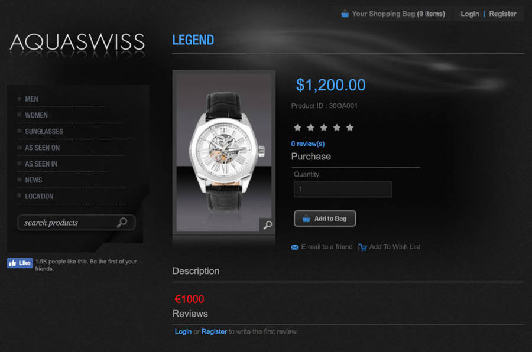Select the third rating star
Screen dimensions: 532x352
point(324,128)
